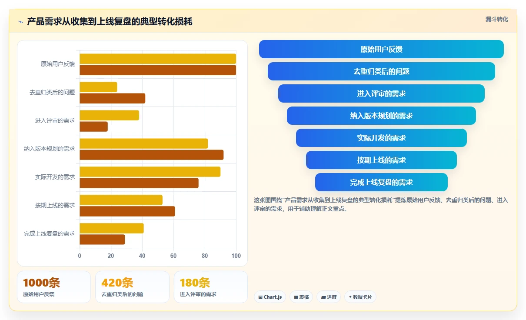Click the chart description paragraph under the funnel
This screenshot has height=320, width=526.
coord(381,204)
